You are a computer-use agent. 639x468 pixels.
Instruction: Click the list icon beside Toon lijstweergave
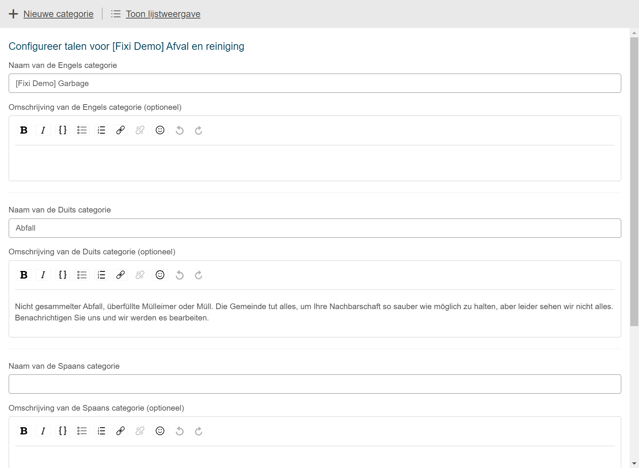click(116, 14)
